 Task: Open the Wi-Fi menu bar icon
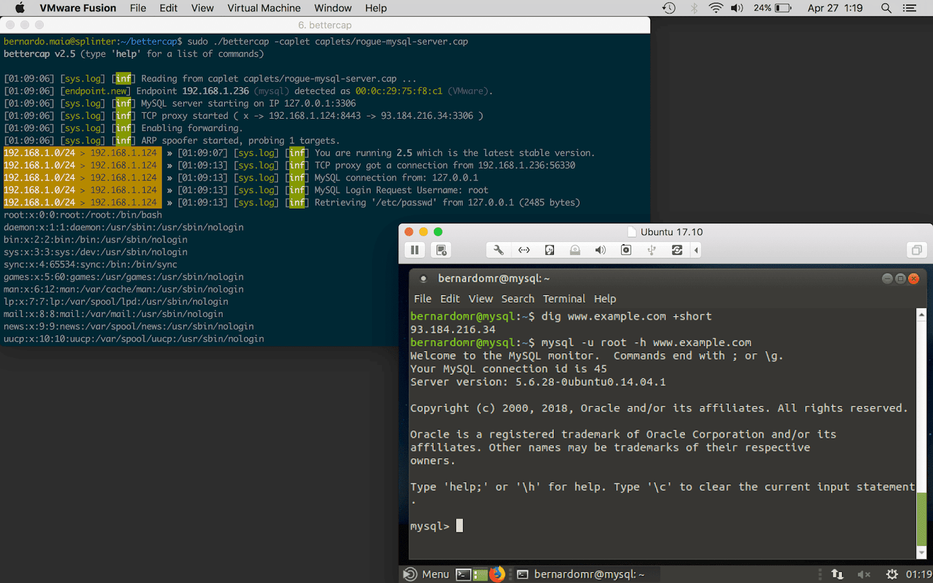(716, 8)
